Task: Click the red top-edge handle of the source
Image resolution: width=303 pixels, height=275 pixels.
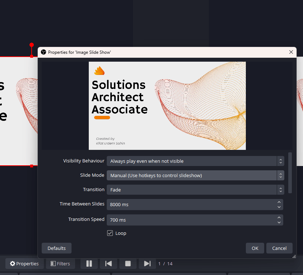Action: tap(32, 56)
